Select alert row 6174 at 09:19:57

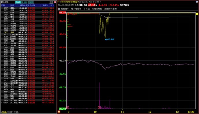pyautogui.click(x=27, y=78)
